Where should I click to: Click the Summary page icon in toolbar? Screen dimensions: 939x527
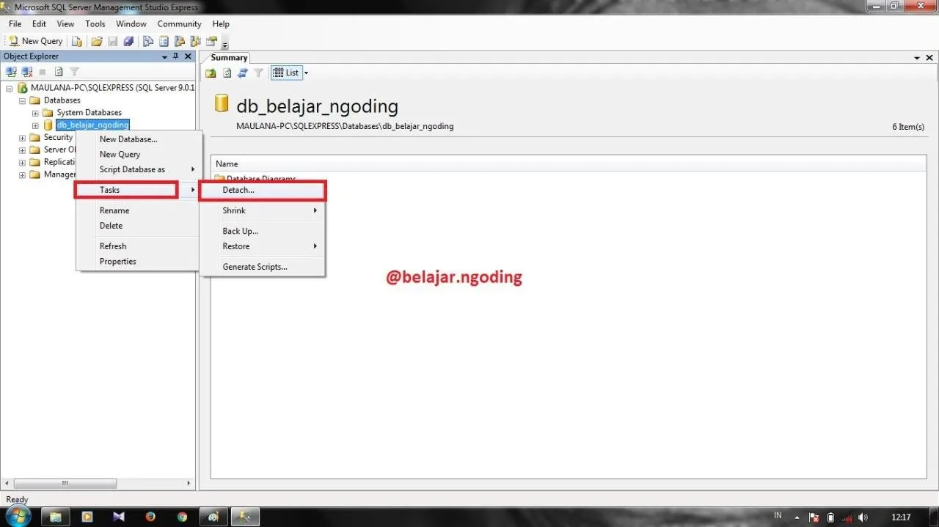click(x=164, y=41)
